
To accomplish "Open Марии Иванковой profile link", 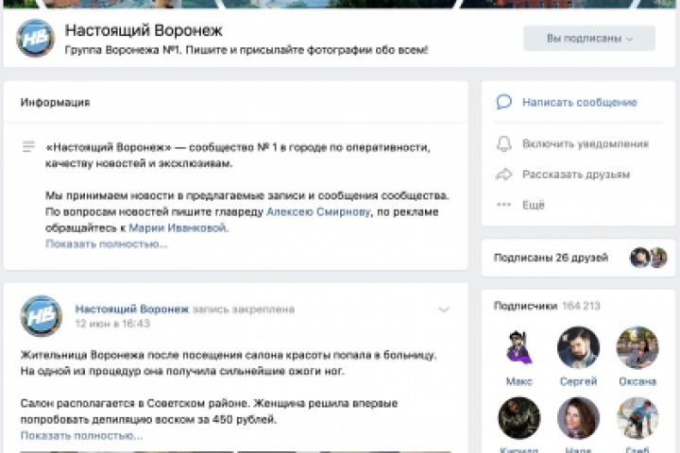I will point(178,228).
